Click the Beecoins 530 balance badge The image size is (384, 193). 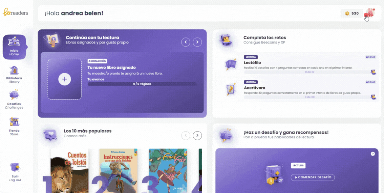[352, 13]
